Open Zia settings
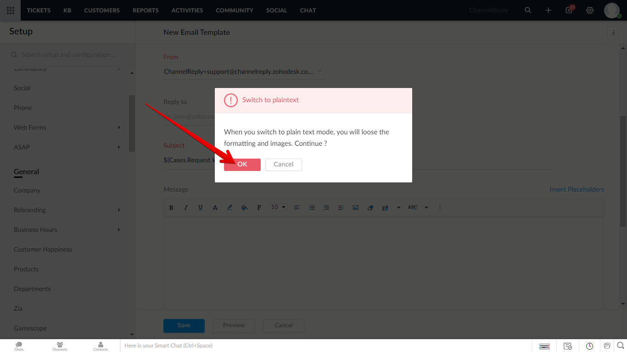The height and width of the screenshot is (352, 627). (18, 308)
